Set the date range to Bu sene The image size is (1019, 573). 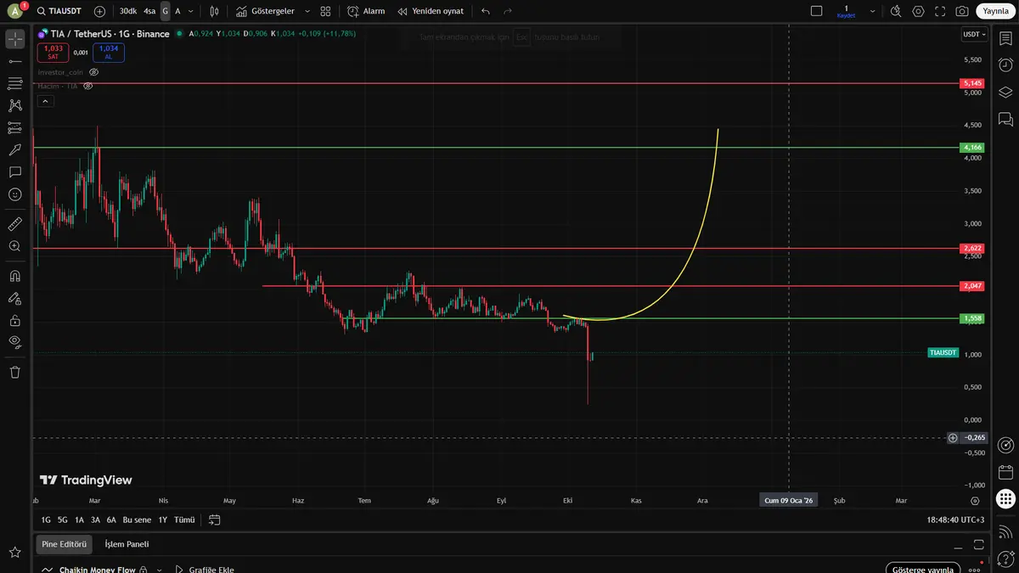coord(137,520)
